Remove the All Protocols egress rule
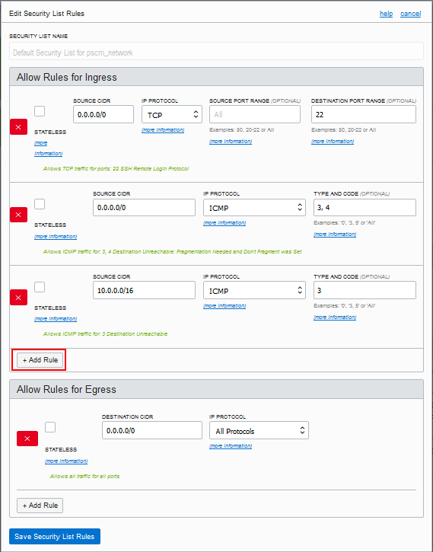 [27, 439]
